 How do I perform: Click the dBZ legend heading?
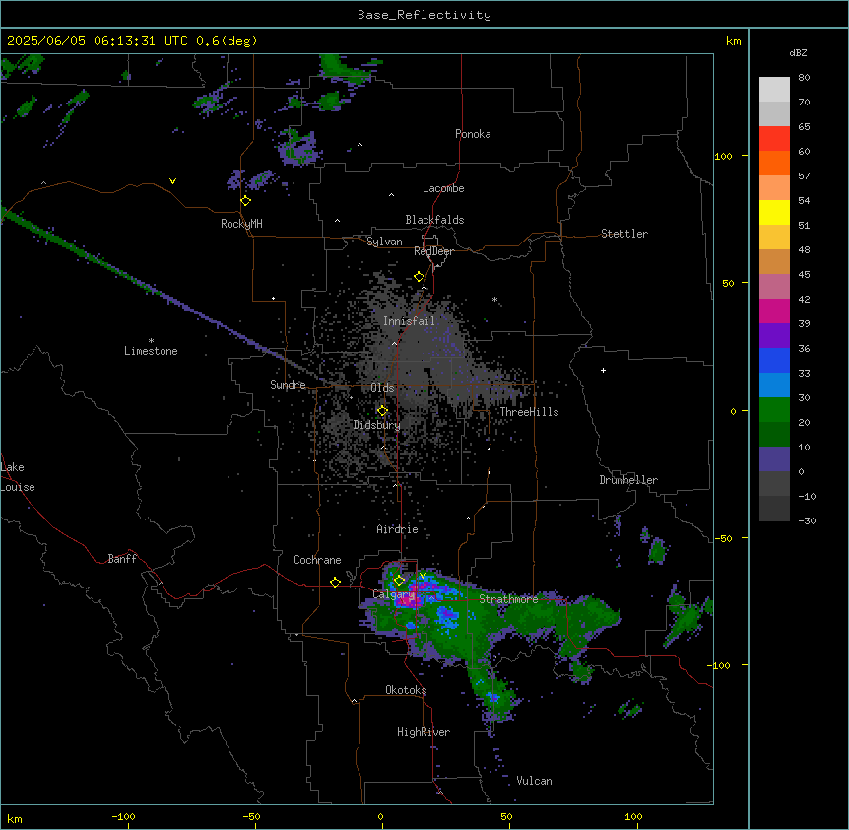(798, 53)
